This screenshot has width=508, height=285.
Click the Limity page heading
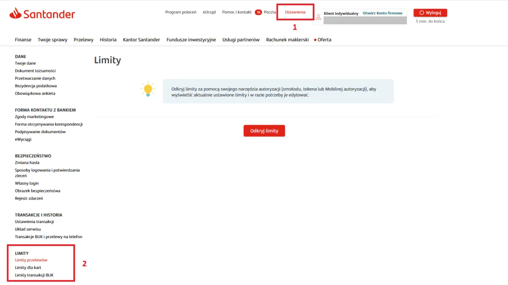108,60
